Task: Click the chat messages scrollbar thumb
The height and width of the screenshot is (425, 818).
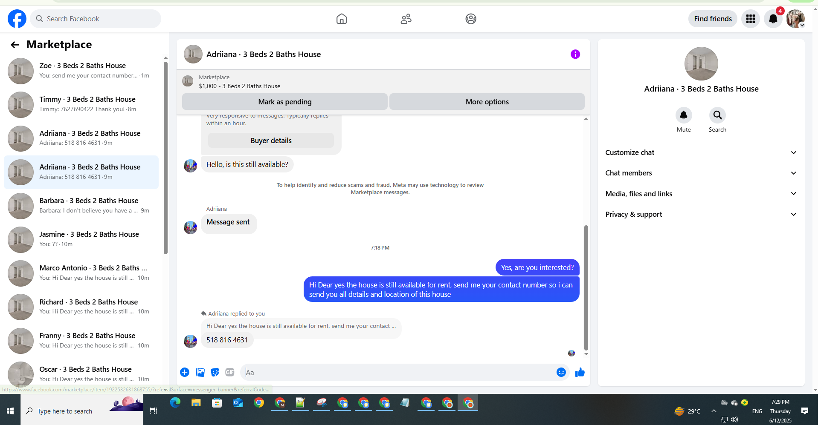Action: (586, 287)
